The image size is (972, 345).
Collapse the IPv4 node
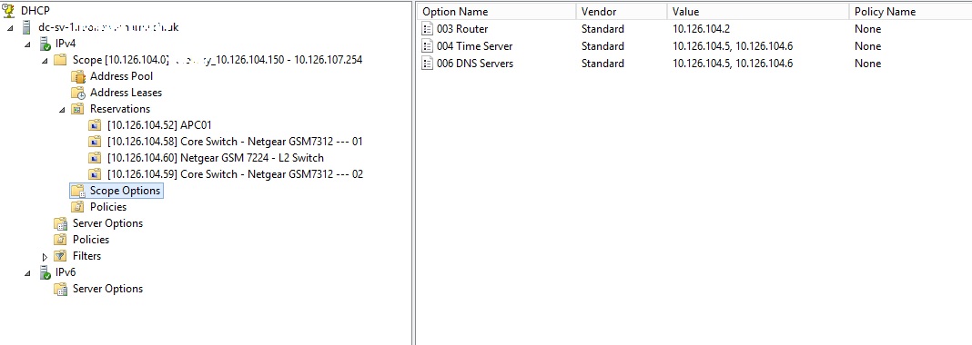click(27, 44)
